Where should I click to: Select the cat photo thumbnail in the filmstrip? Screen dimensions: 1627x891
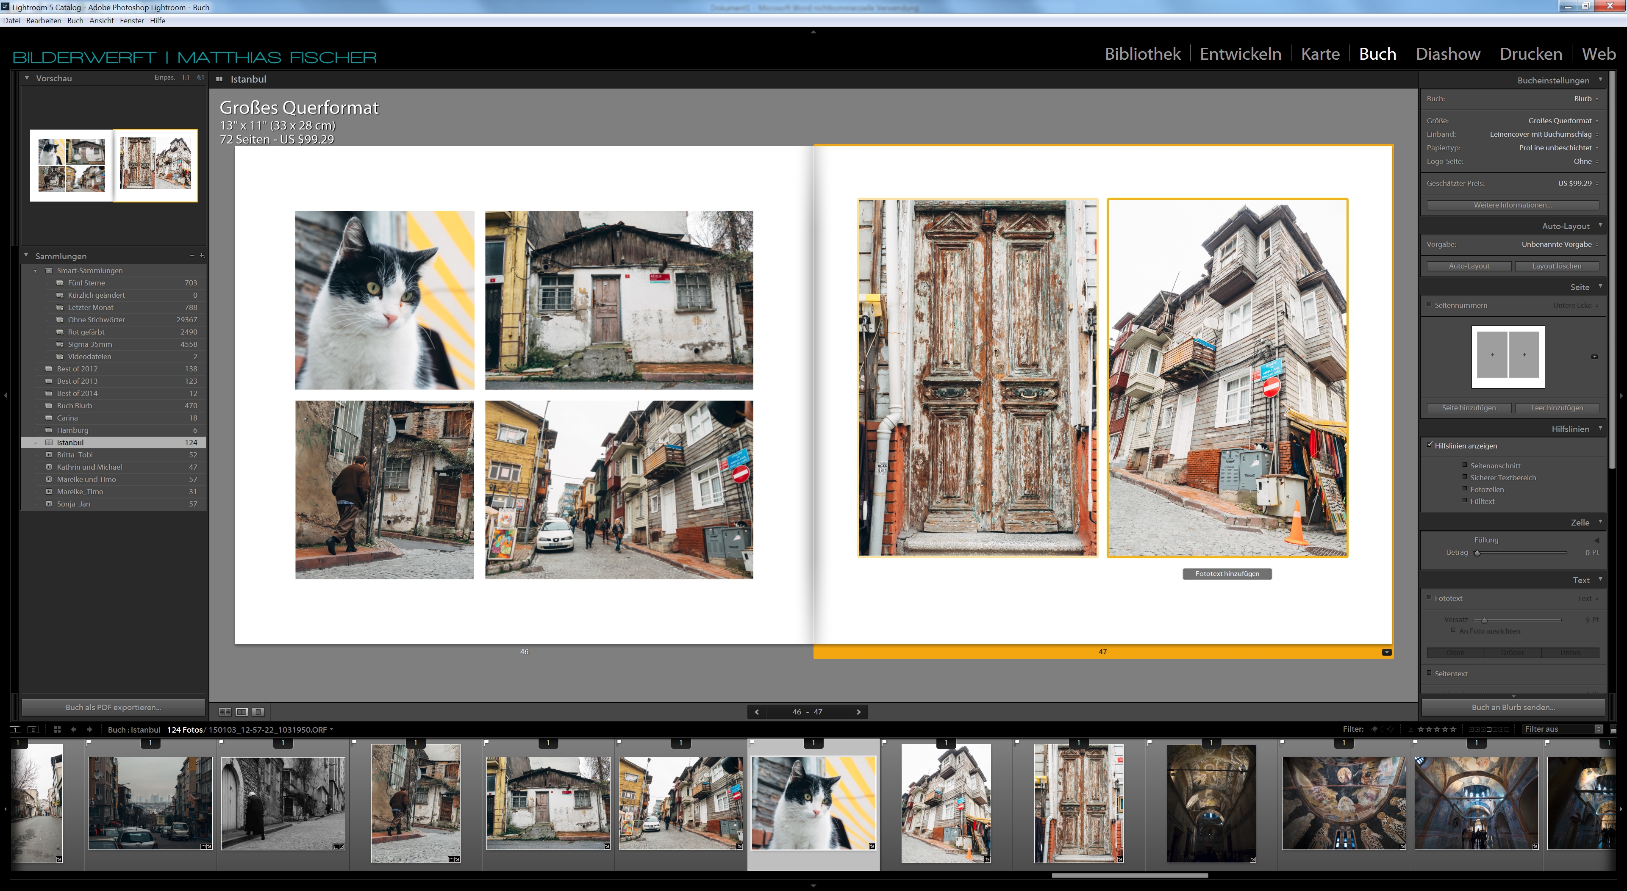813,803
